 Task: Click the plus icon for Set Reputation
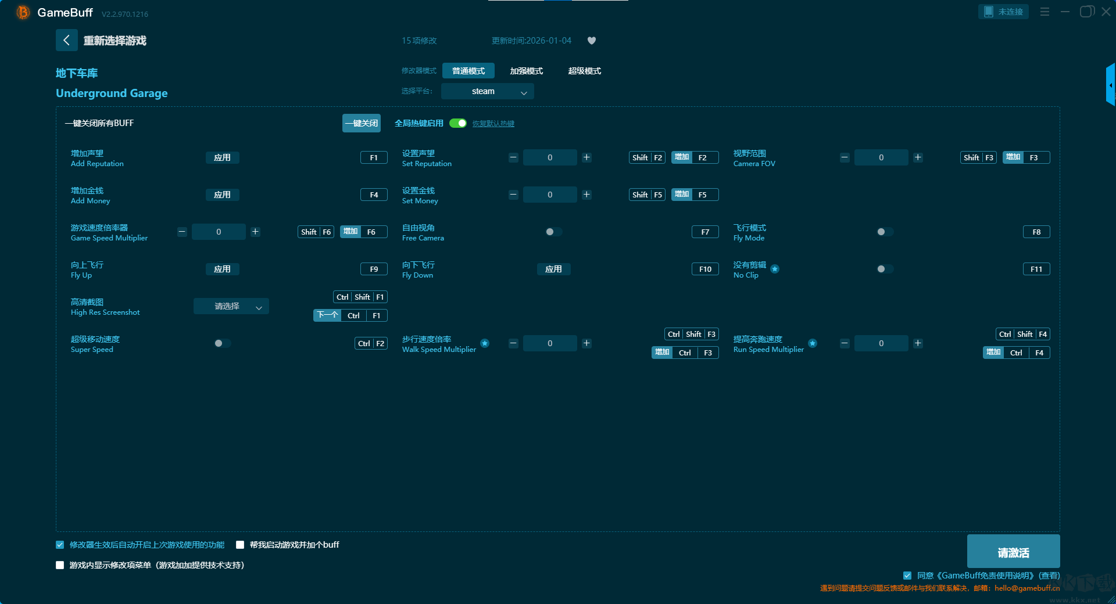pos(586,157)
